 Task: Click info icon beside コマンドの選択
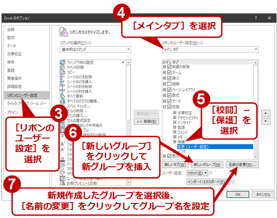[90, 43]
